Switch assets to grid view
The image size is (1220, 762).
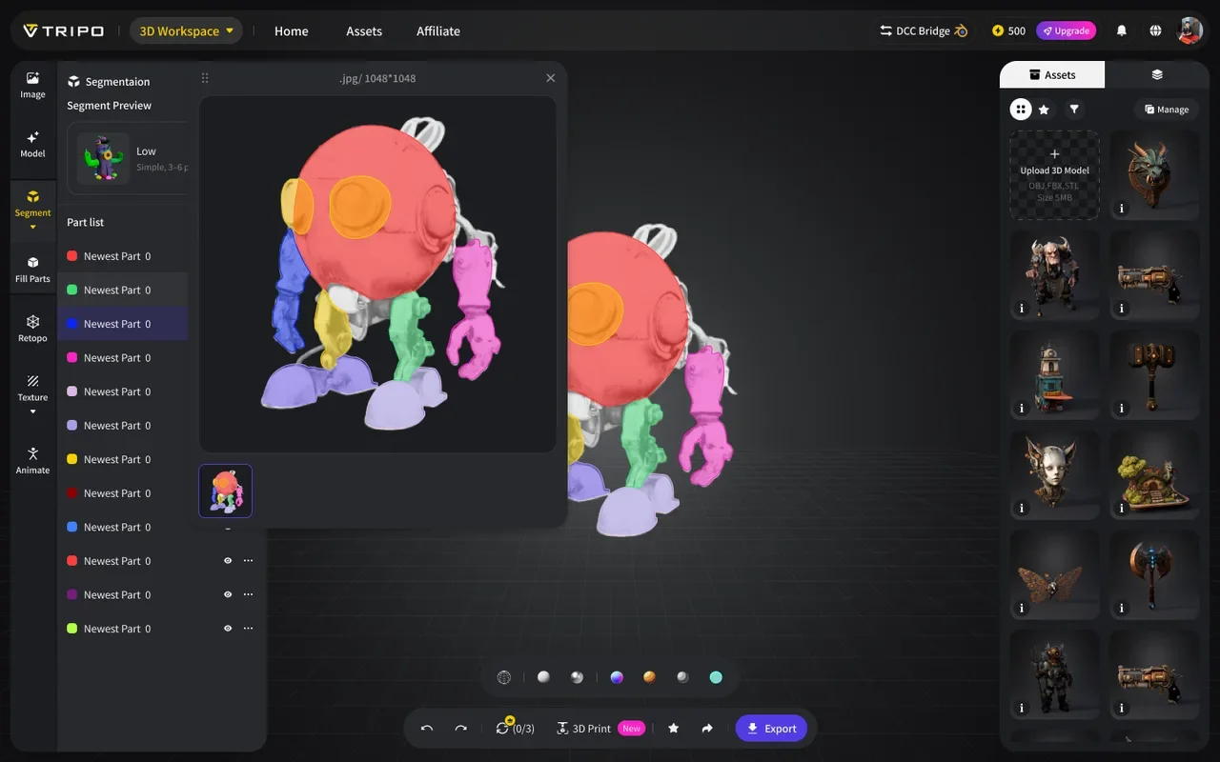click(x=1021, y=110)
